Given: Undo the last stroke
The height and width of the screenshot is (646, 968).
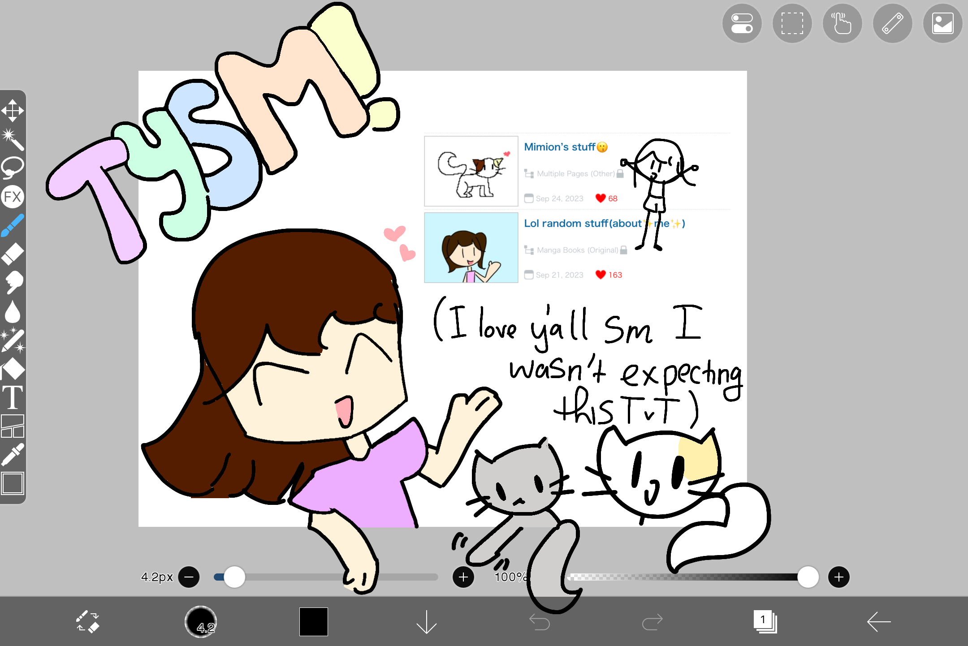Looking at the screenshot, I should pyautogui.click(x=540, y=622).
